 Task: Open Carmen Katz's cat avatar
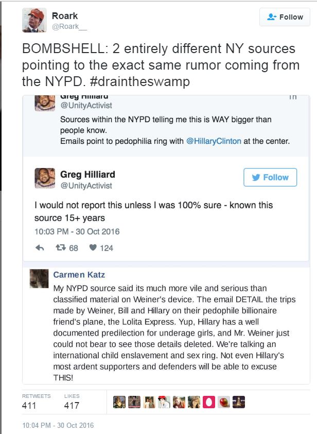pyautogui.click(x=40, y=278)
